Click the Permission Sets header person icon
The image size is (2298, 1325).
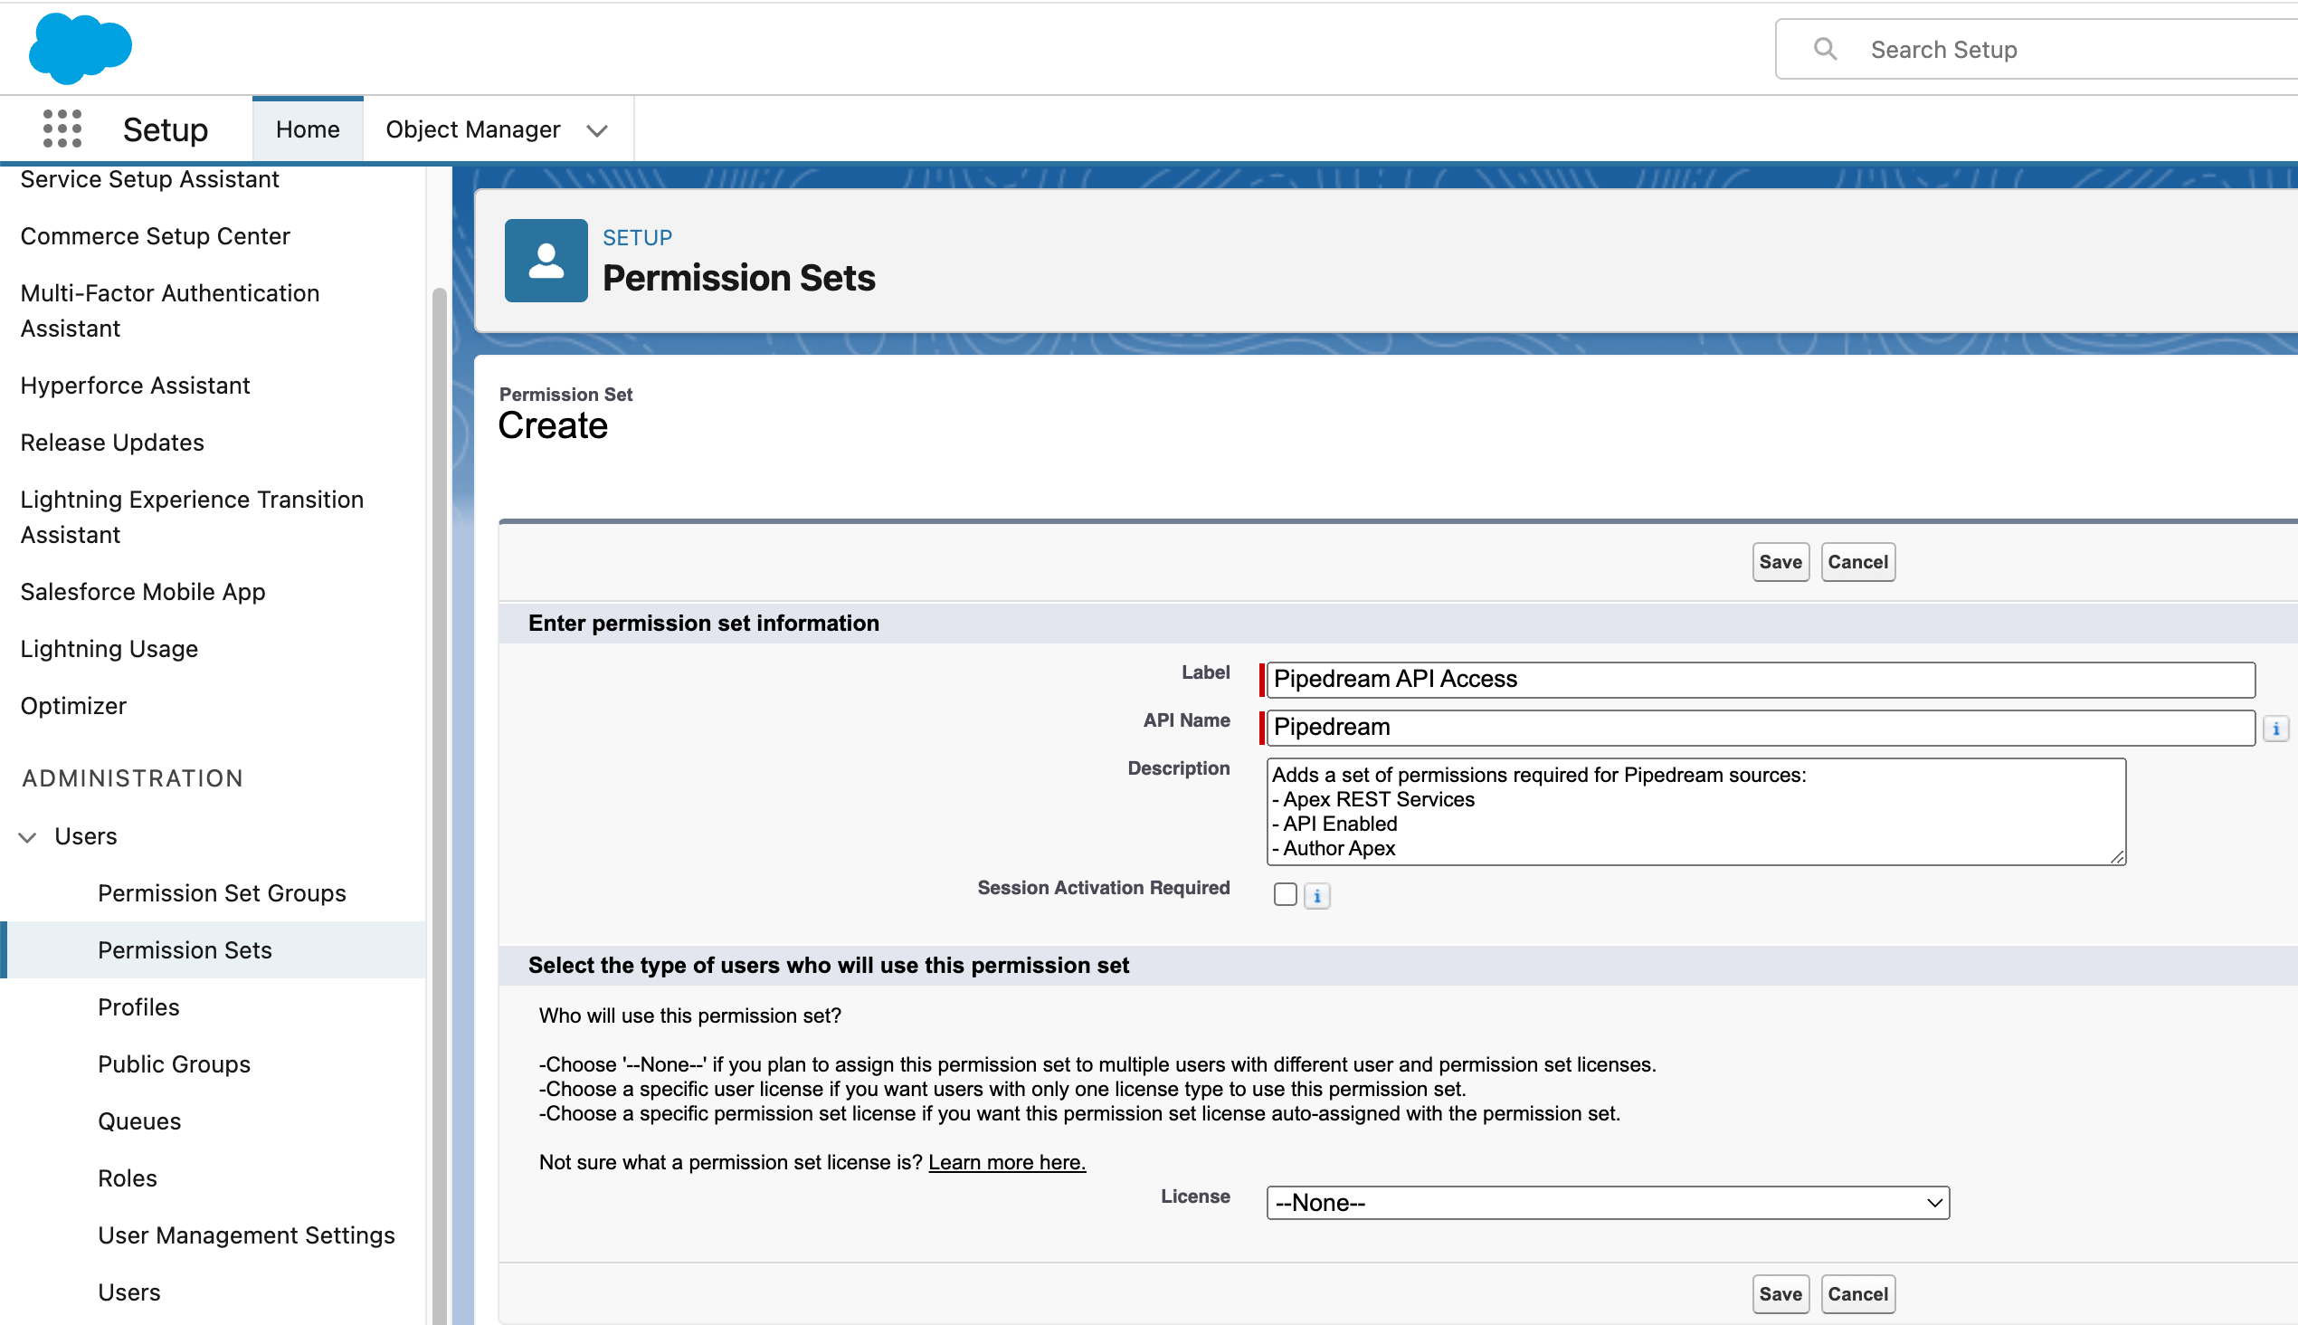tap(546, 261)
